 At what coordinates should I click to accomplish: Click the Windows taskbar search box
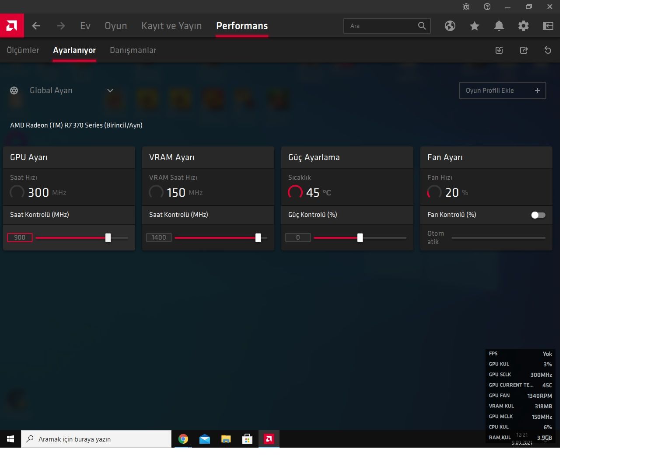click(96, 439)
